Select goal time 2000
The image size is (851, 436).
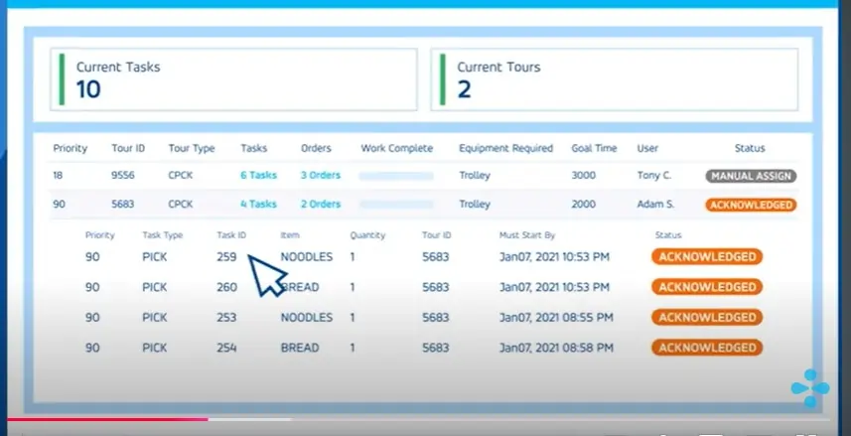point(584,205)
